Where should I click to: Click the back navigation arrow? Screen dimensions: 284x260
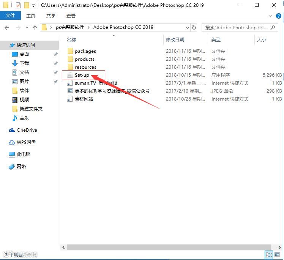[7, 28]
